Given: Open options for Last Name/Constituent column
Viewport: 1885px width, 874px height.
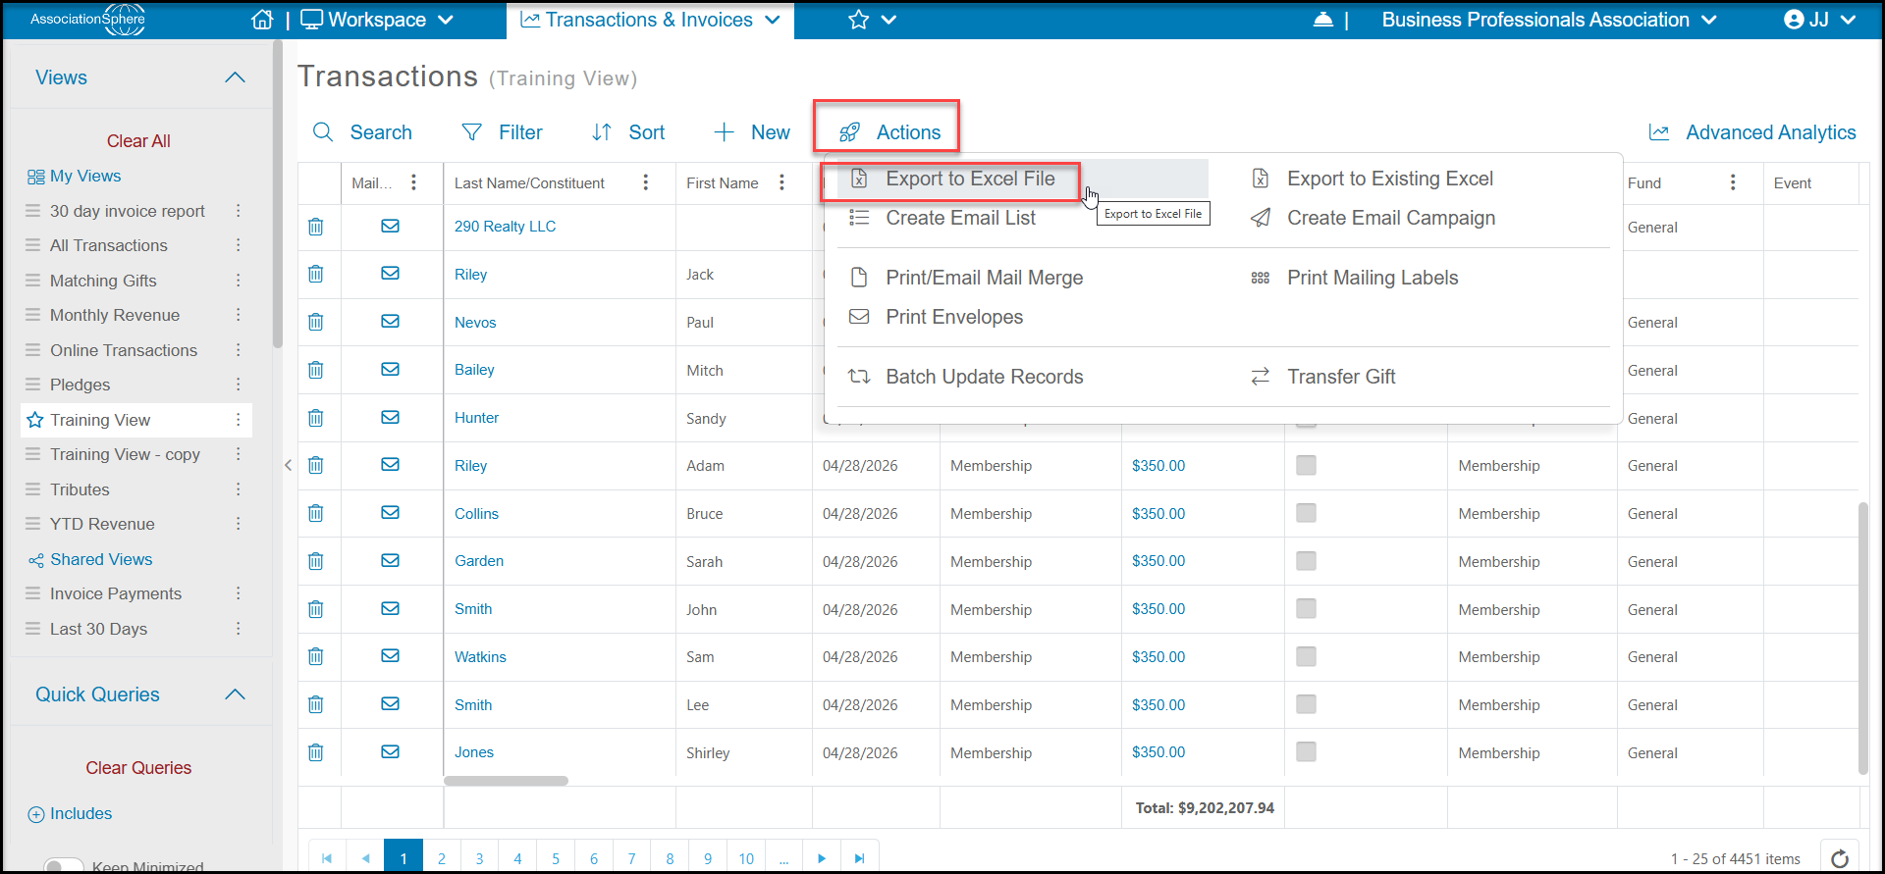Looking at the screenshot, I should coord(645,182).
